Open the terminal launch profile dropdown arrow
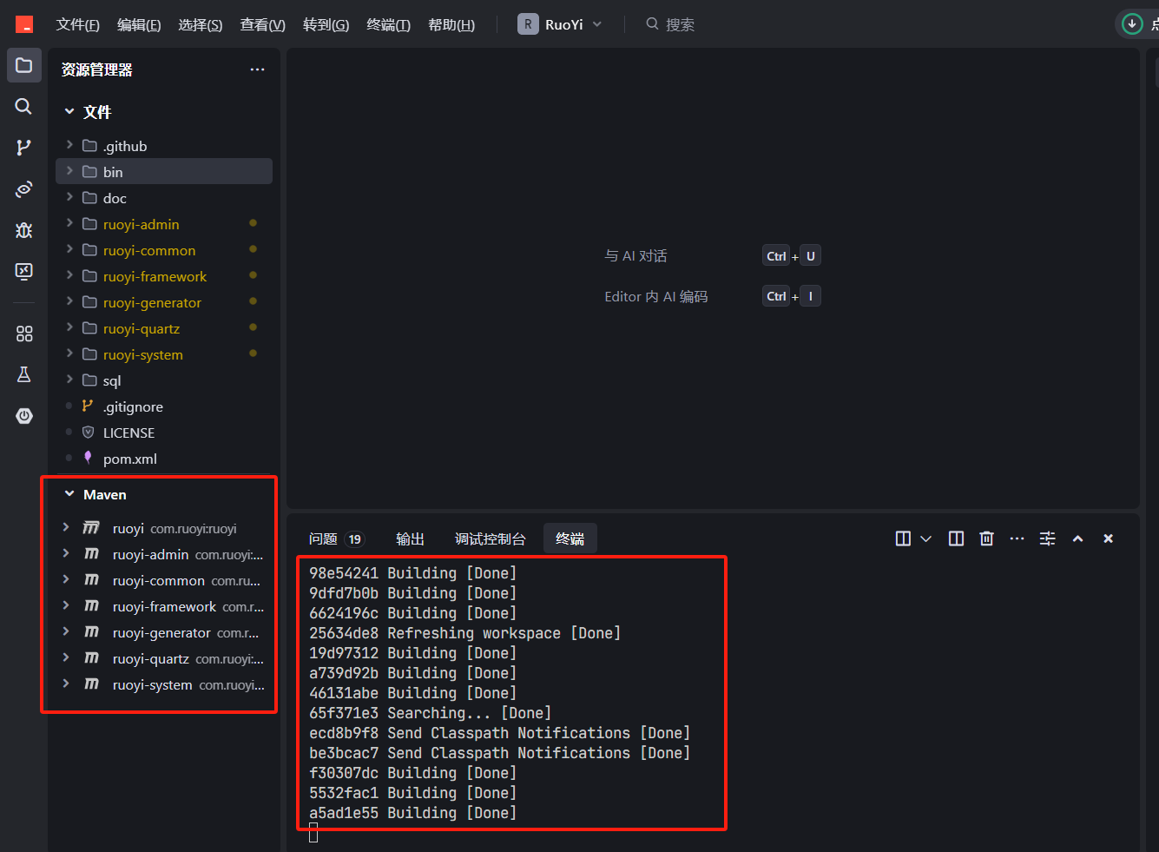Viewport: 1159px width, 852px height. coord(926,538)
